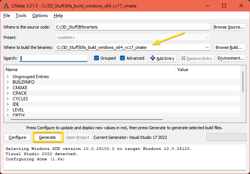Click the vertical scrollbar of entries list

243,82
